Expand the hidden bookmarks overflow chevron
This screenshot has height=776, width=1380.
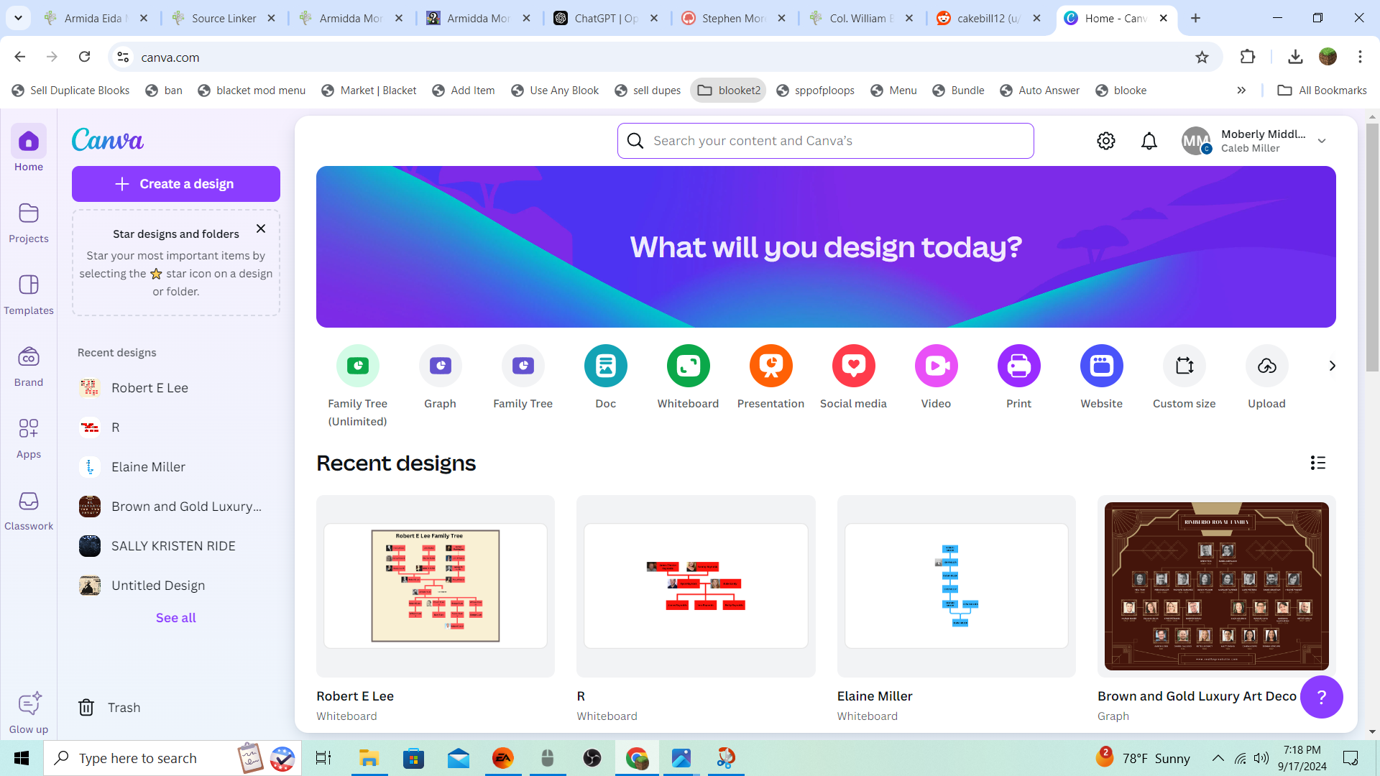click(1241, 90)
